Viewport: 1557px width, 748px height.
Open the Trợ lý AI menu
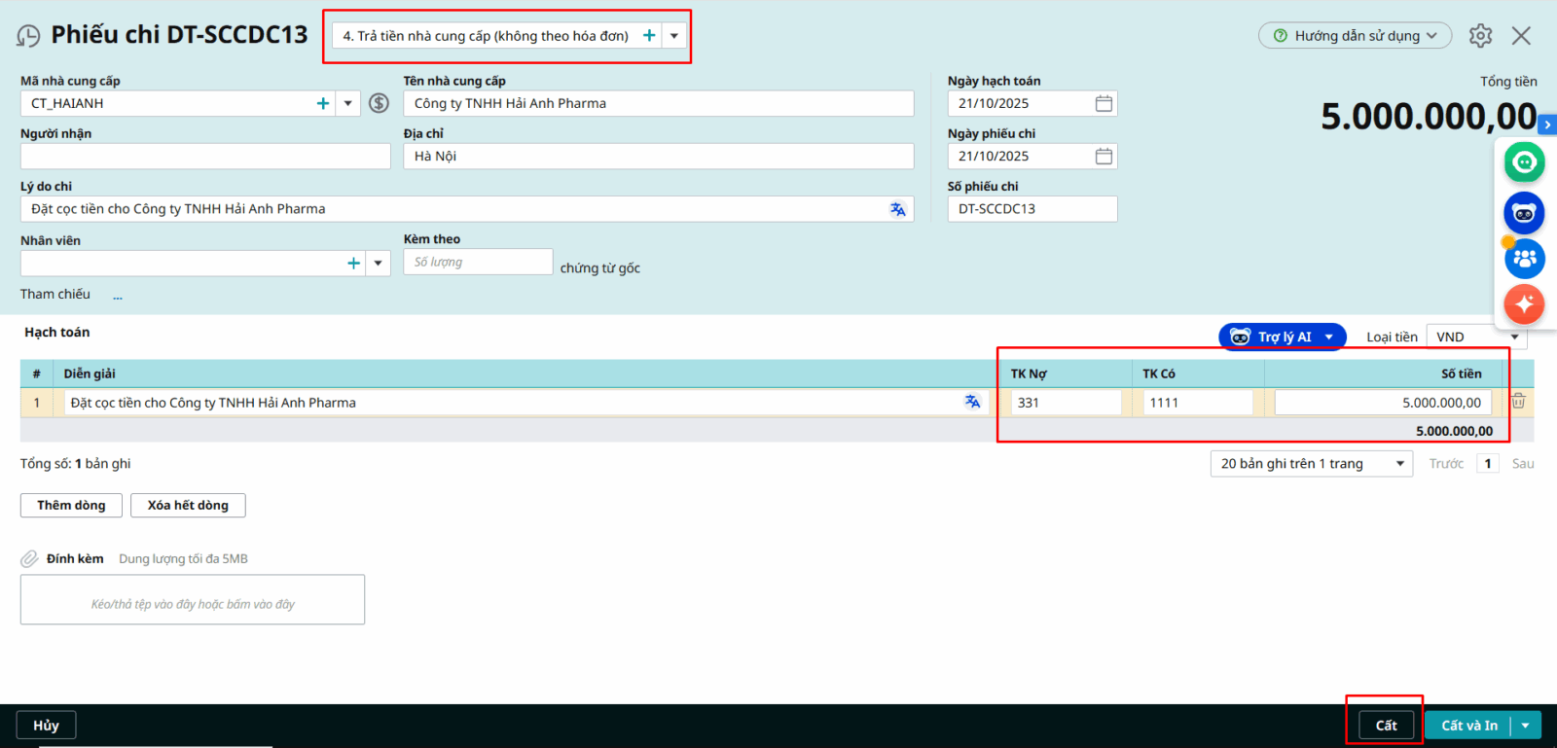pos(1283,337)
